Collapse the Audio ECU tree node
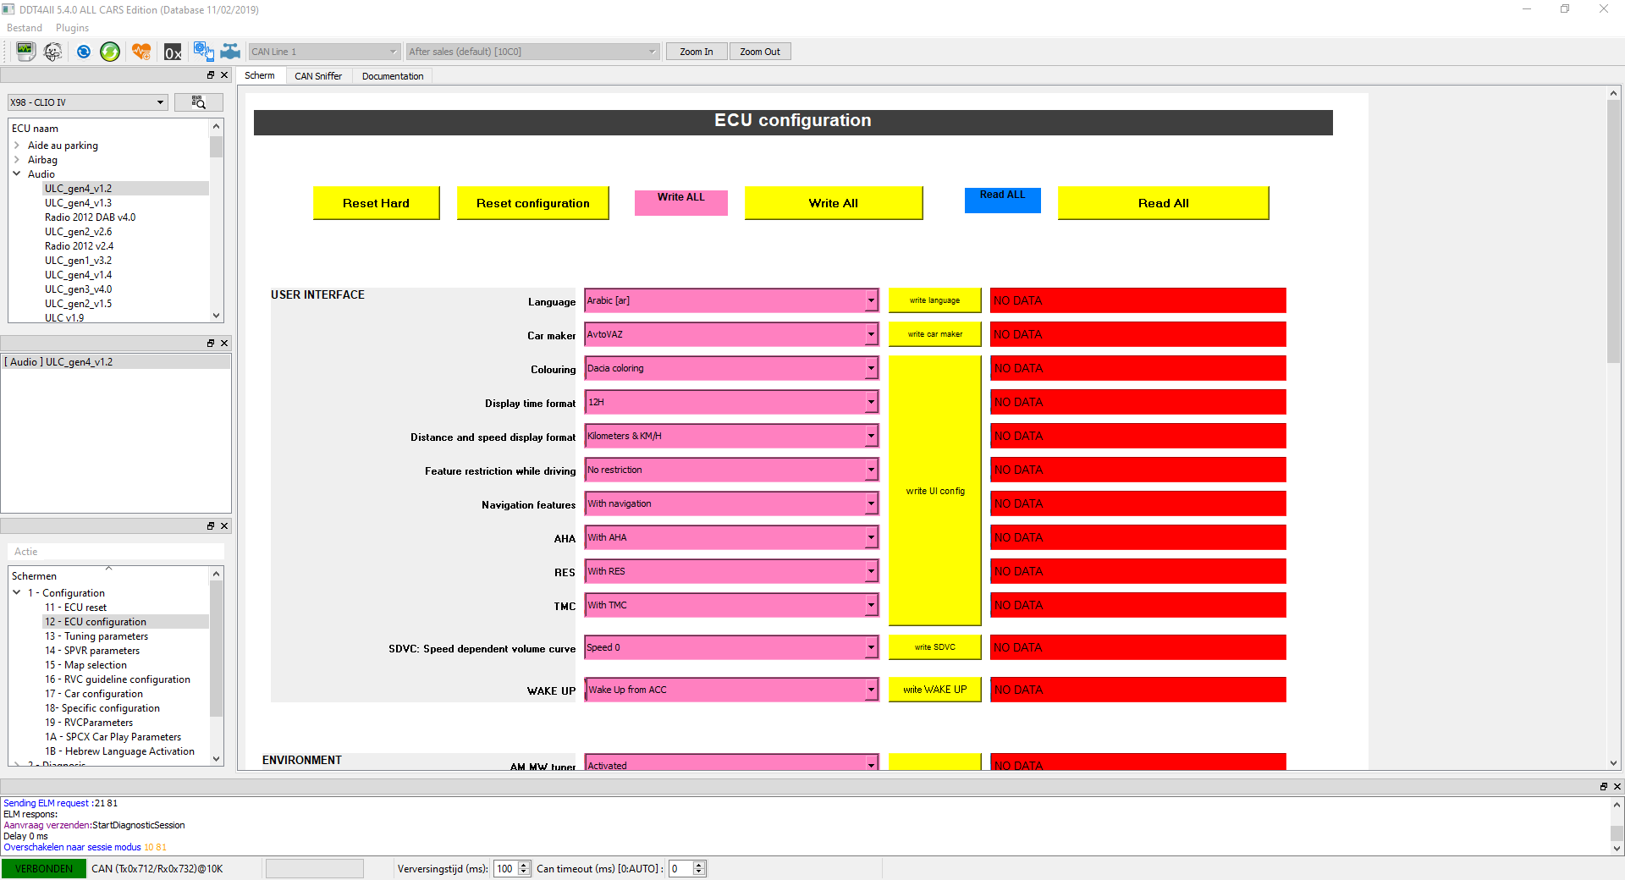1625x880 pixels. click(17, 174)
